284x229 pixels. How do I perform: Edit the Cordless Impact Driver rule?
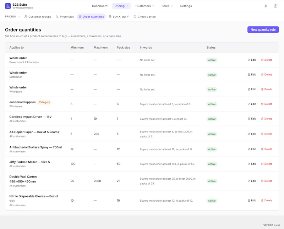[x=252, y=119]
